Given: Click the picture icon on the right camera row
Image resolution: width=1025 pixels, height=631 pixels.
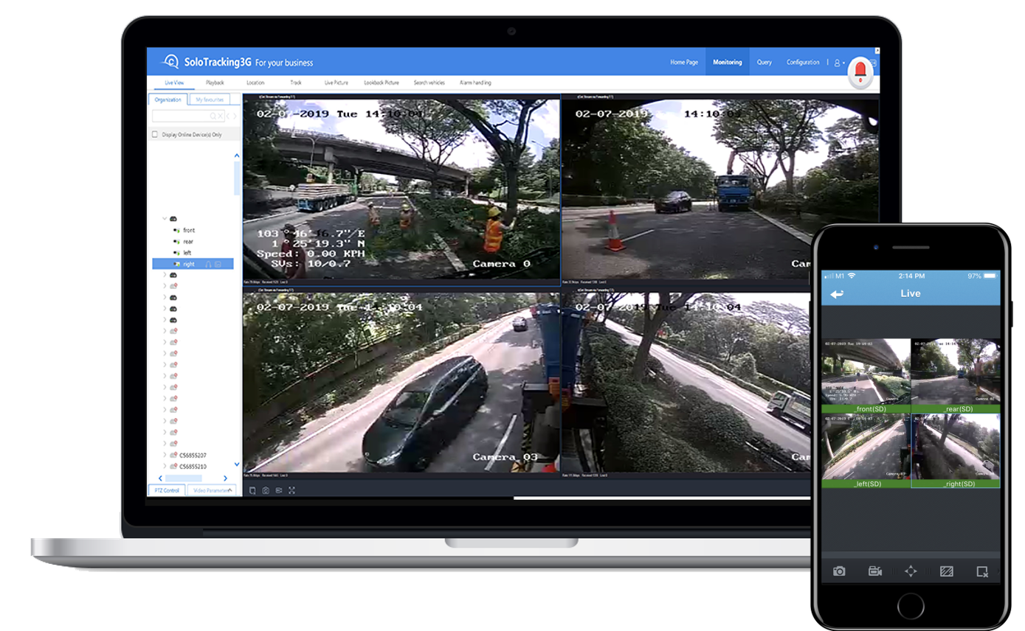Looking at the screenshot, I should [218, 264].
